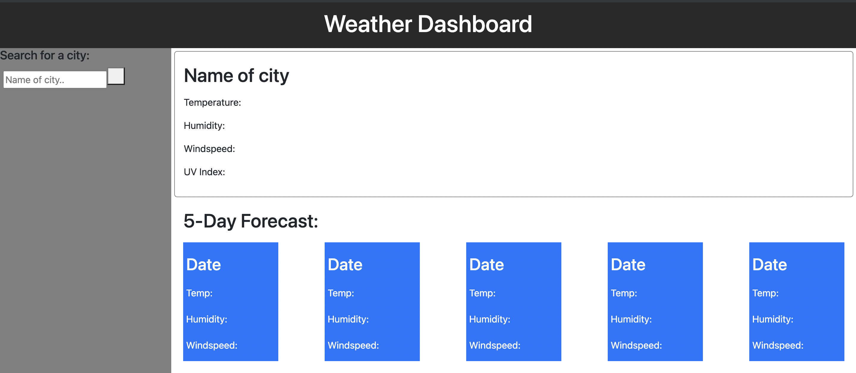Click Temp label on second forecast card
Viewport: 856px width, 373px height.
[341, 293]
